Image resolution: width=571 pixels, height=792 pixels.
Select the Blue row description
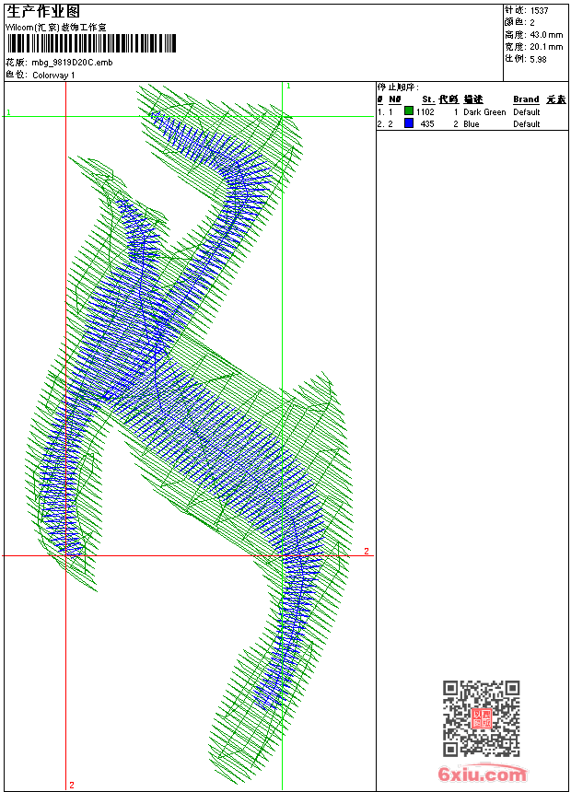[472, 124]
